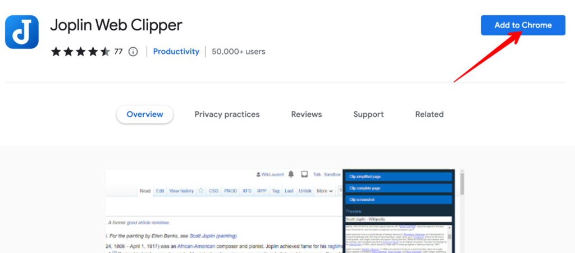Click the Clip complete page button
This screenshot has width=575, height=253.
coord(398,188)
